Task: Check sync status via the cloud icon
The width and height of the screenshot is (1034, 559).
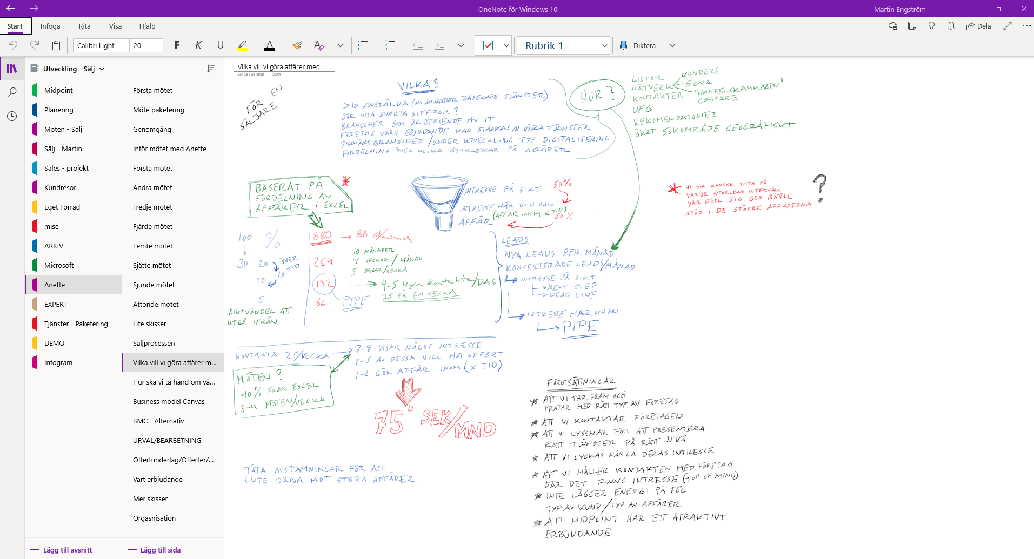Action: [892, 26]
